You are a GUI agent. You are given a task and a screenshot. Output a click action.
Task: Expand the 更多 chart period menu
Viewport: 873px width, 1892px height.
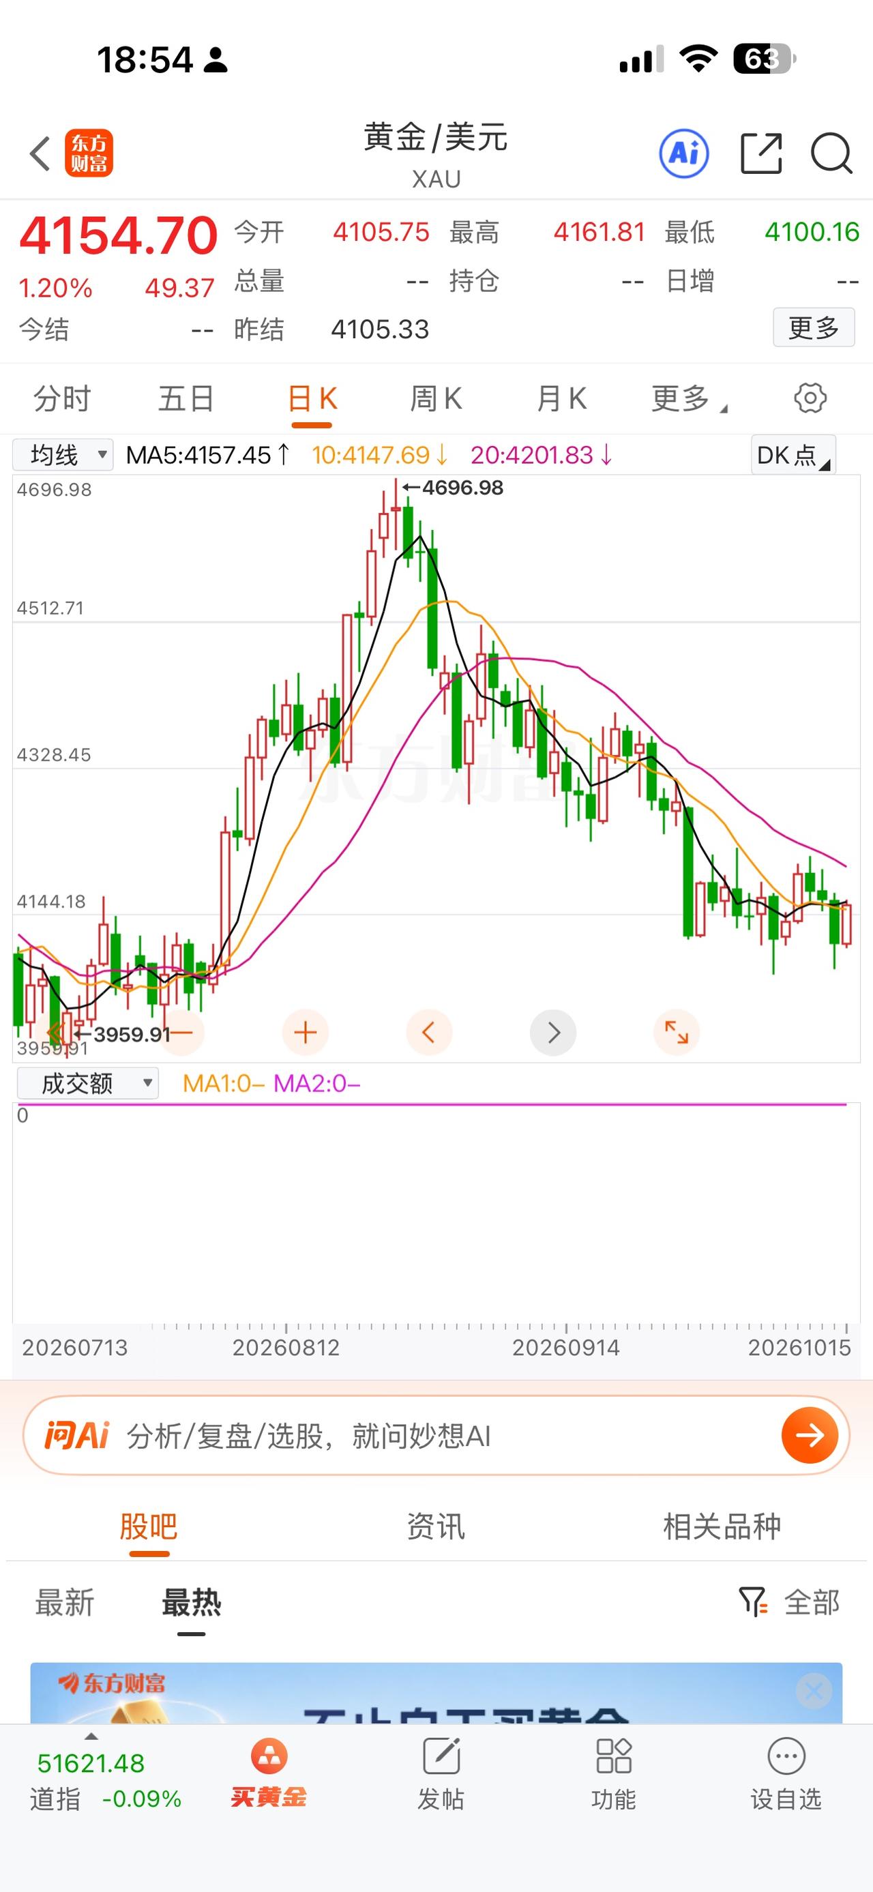689,399
